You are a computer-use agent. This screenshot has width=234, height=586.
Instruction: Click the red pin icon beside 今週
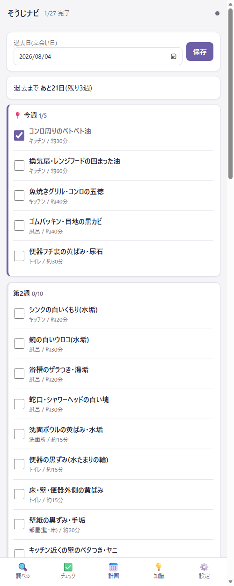click(18, 115)
